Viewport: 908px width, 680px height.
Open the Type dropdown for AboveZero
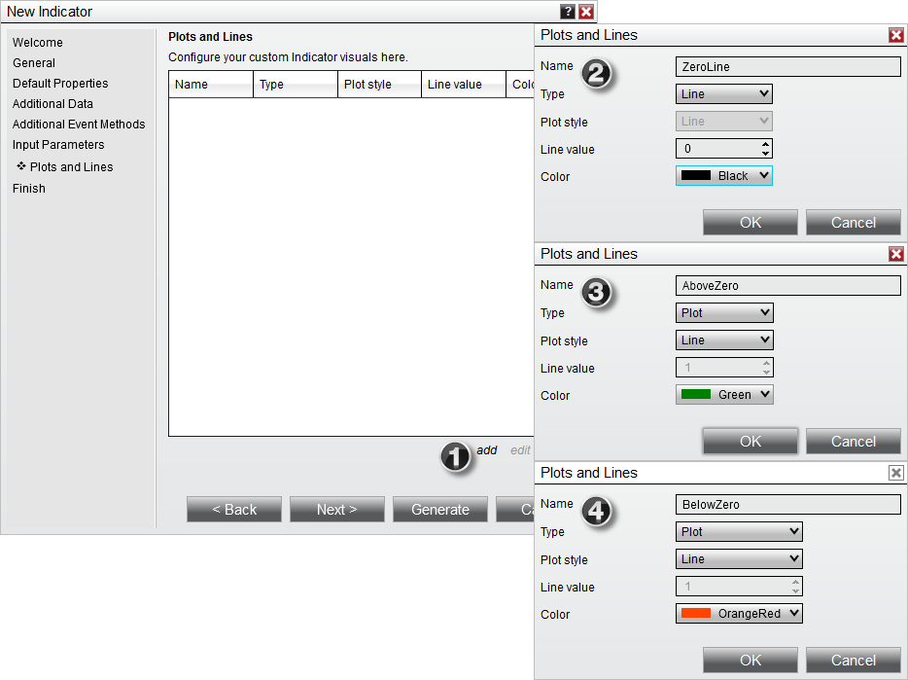click(723, 312)
